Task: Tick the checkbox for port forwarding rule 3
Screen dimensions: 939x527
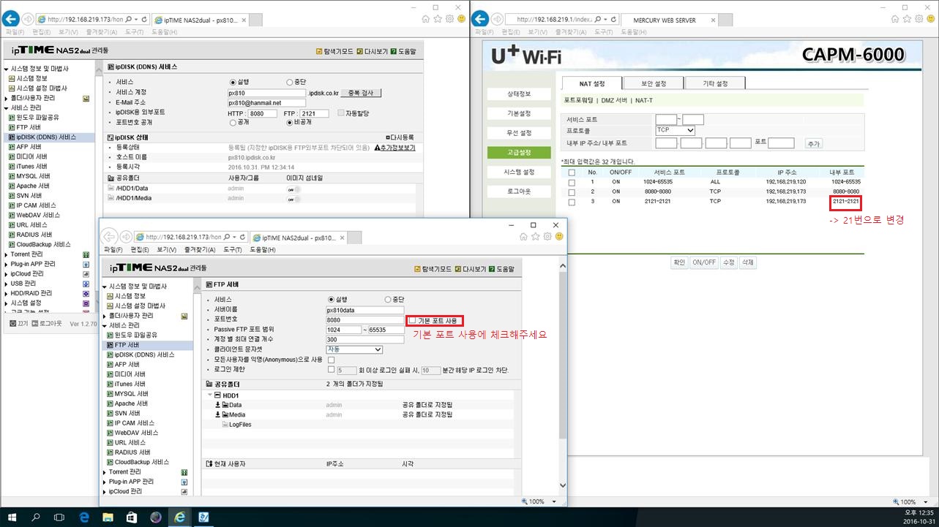Action: click(x=572, y=202)
